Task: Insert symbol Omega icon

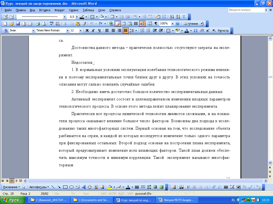Action: tap(195, 31)
